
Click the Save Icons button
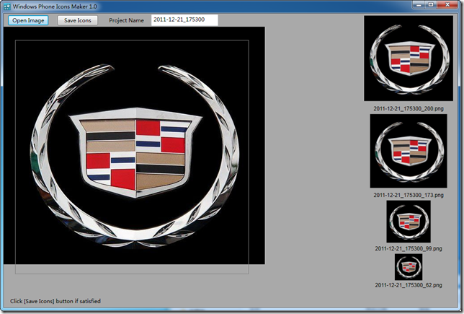78,20
